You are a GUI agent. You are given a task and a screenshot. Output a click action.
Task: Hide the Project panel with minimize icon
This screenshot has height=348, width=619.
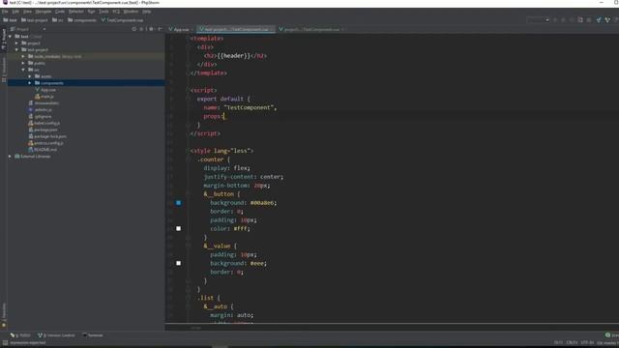(160, 29)
